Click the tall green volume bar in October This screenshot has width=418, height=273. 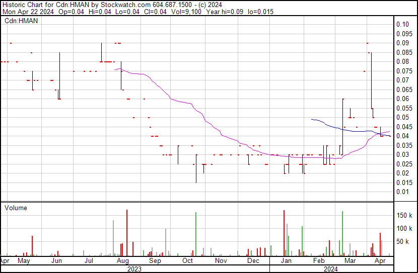click(195, 234)
